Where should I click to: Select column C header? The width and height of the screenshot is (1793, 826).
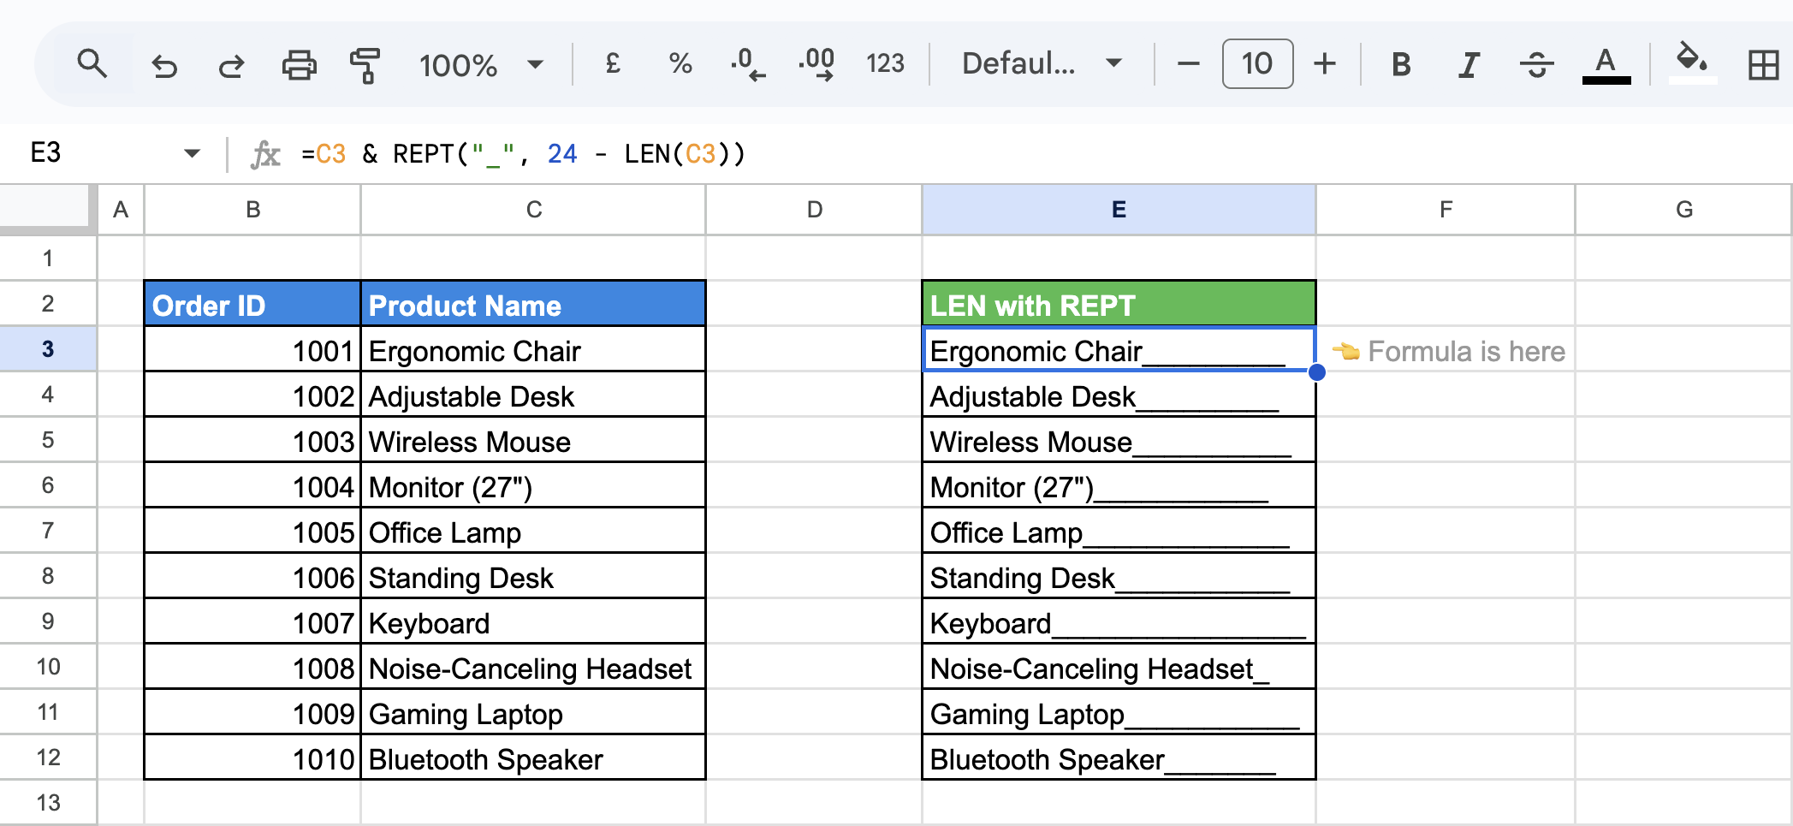point(533,210)
